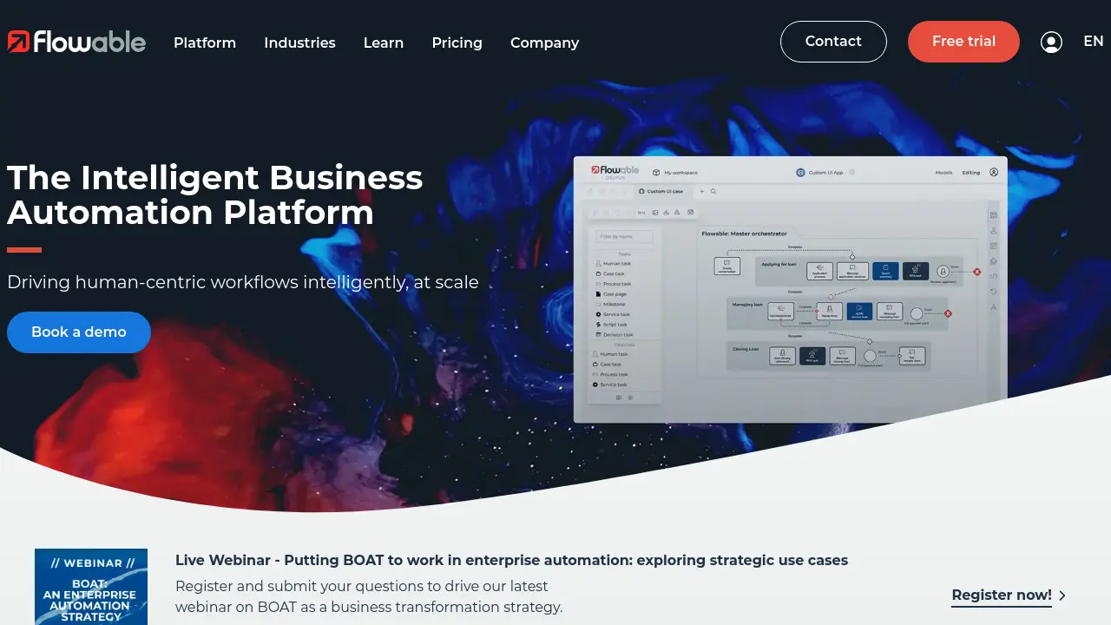
Task: Click the arrow beside Register now!
Action: coord(1062,595)
